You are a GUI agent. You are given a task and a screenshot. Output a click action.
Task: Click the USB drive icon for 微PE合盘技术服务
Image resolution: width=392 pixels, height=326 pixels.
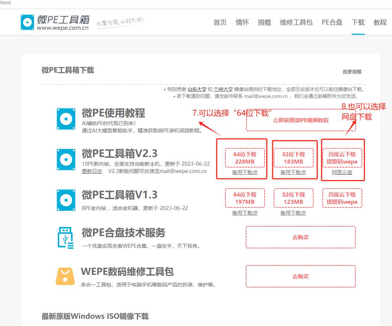pos(65,237)
